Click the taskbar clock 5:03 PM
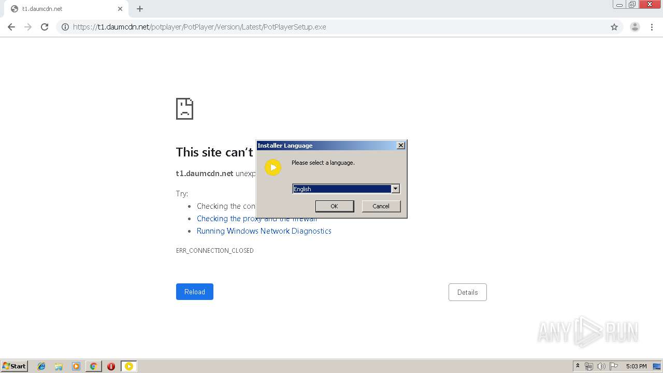 click(x=636, y=366)
